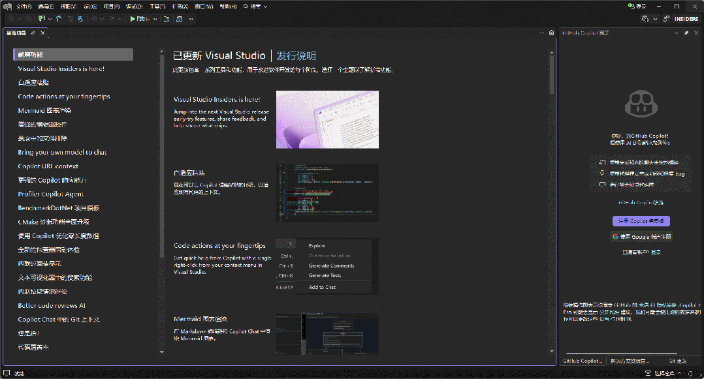Click the find in files icon

point(167,19)
